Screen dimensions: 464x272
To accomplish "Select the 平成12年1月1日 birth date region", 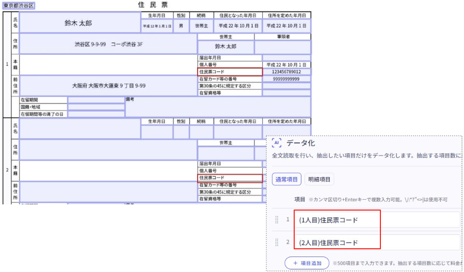I will pos(156,25).
